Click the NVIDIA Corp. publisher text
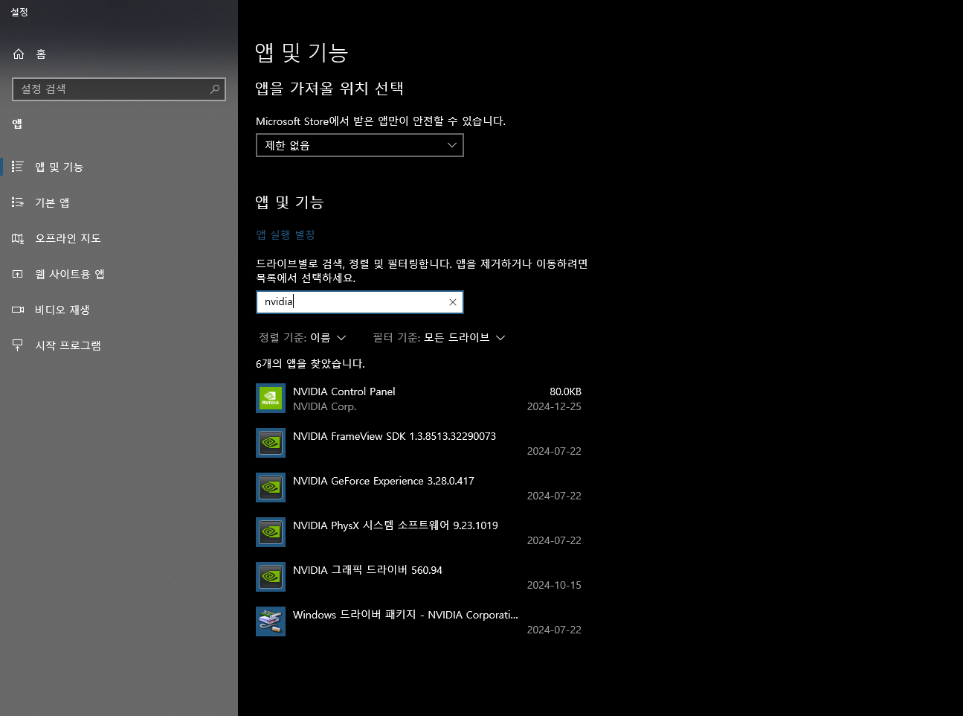The width and height of the screenshot is (963, 716). tap(324, 406)
